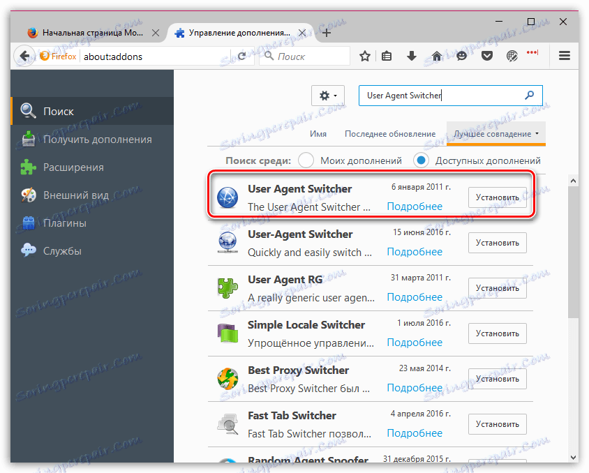Open Лучшее совпадение sort dropdown
Image resolution: width=589 pixels, height=473 pixels.
(x=496, y=134)
